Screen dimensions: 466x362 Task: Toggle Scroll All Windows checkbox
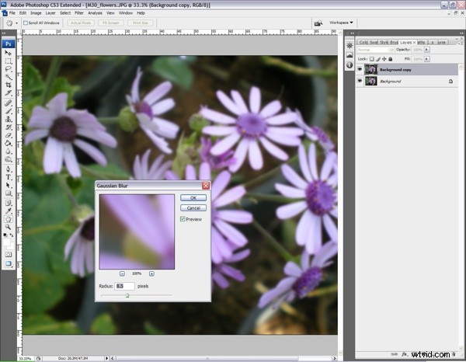(x=26, y=23)
